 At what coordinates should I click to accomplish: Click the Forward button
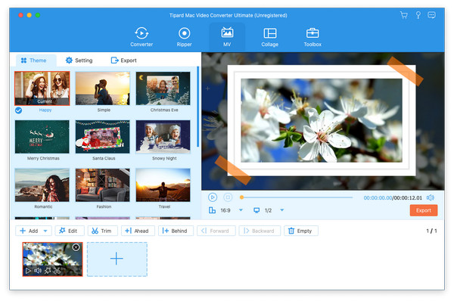216,231
